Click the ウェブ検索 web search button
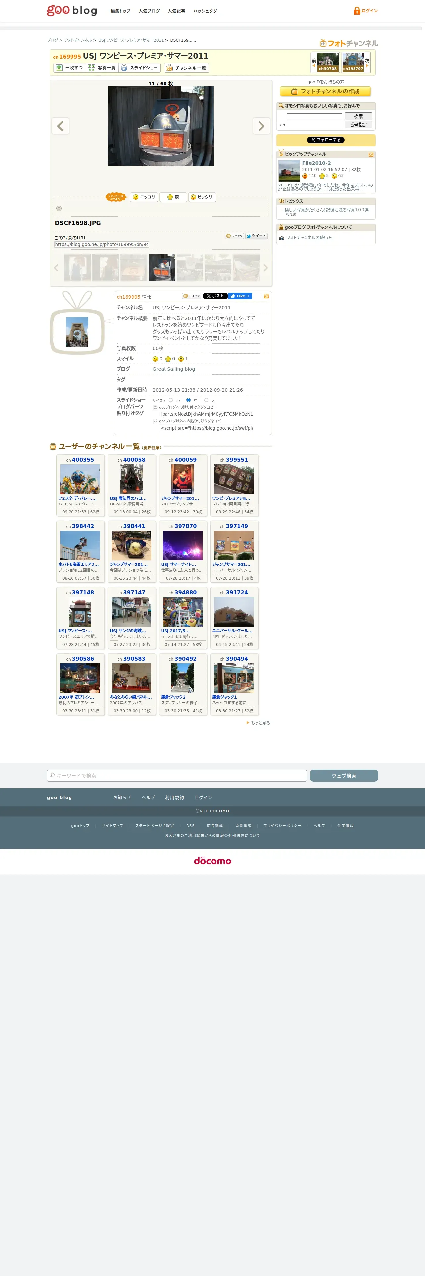Viewport: 425px width, 1276px height. pos(344,776)
